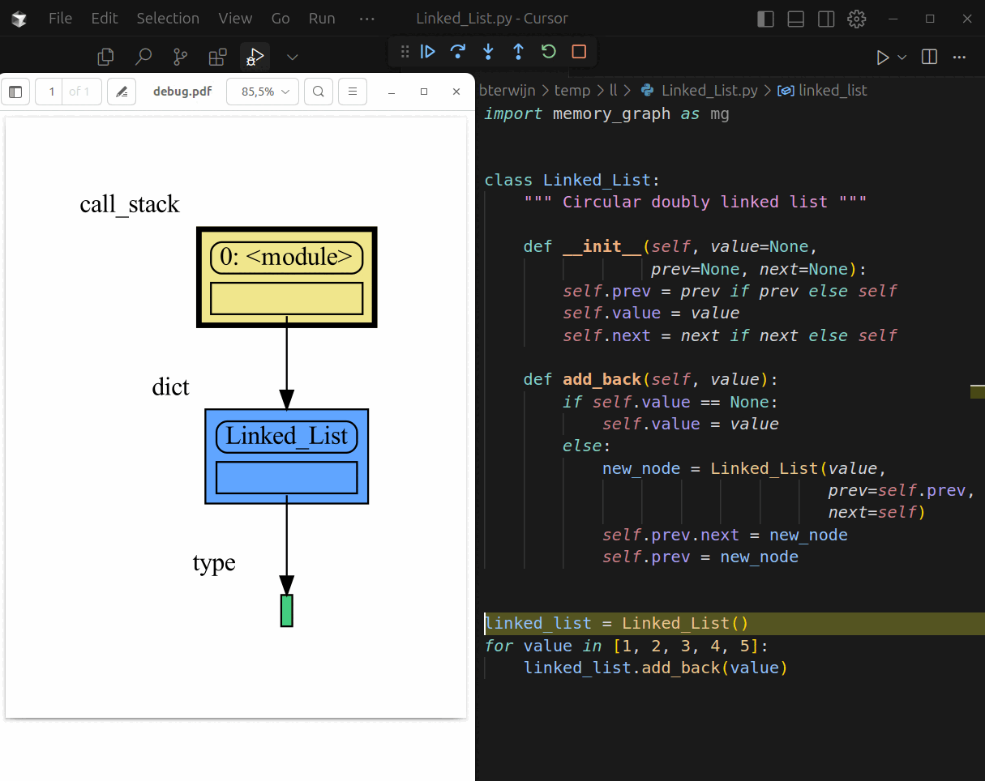Select the Run and Debug bug-play icon
This screenshot has width=985, height=781.
click(x=255, y=57)
